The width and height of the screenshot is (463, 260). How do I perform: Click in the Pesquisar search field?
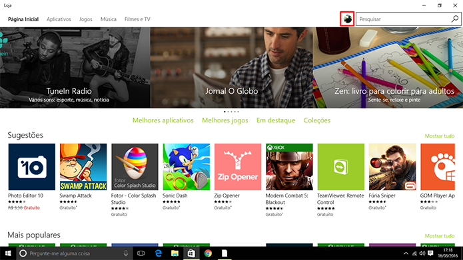pyautogui.click(x=403, y=19)
